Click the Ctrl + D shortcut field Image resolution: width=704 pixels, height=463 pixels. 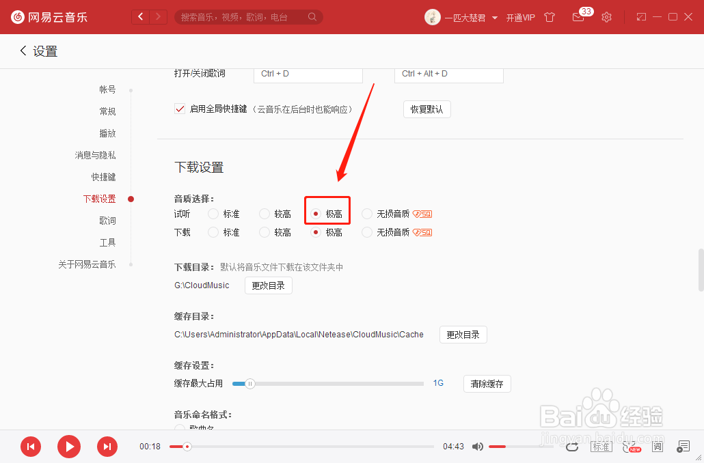pyautogui.click(x=308, y=74)
